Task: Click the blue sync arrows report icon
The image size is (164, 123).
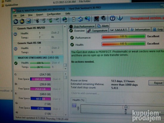Action: [80, 19]
